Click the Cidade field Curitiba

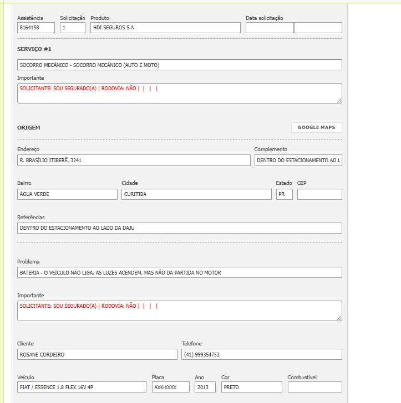[196, 194]
